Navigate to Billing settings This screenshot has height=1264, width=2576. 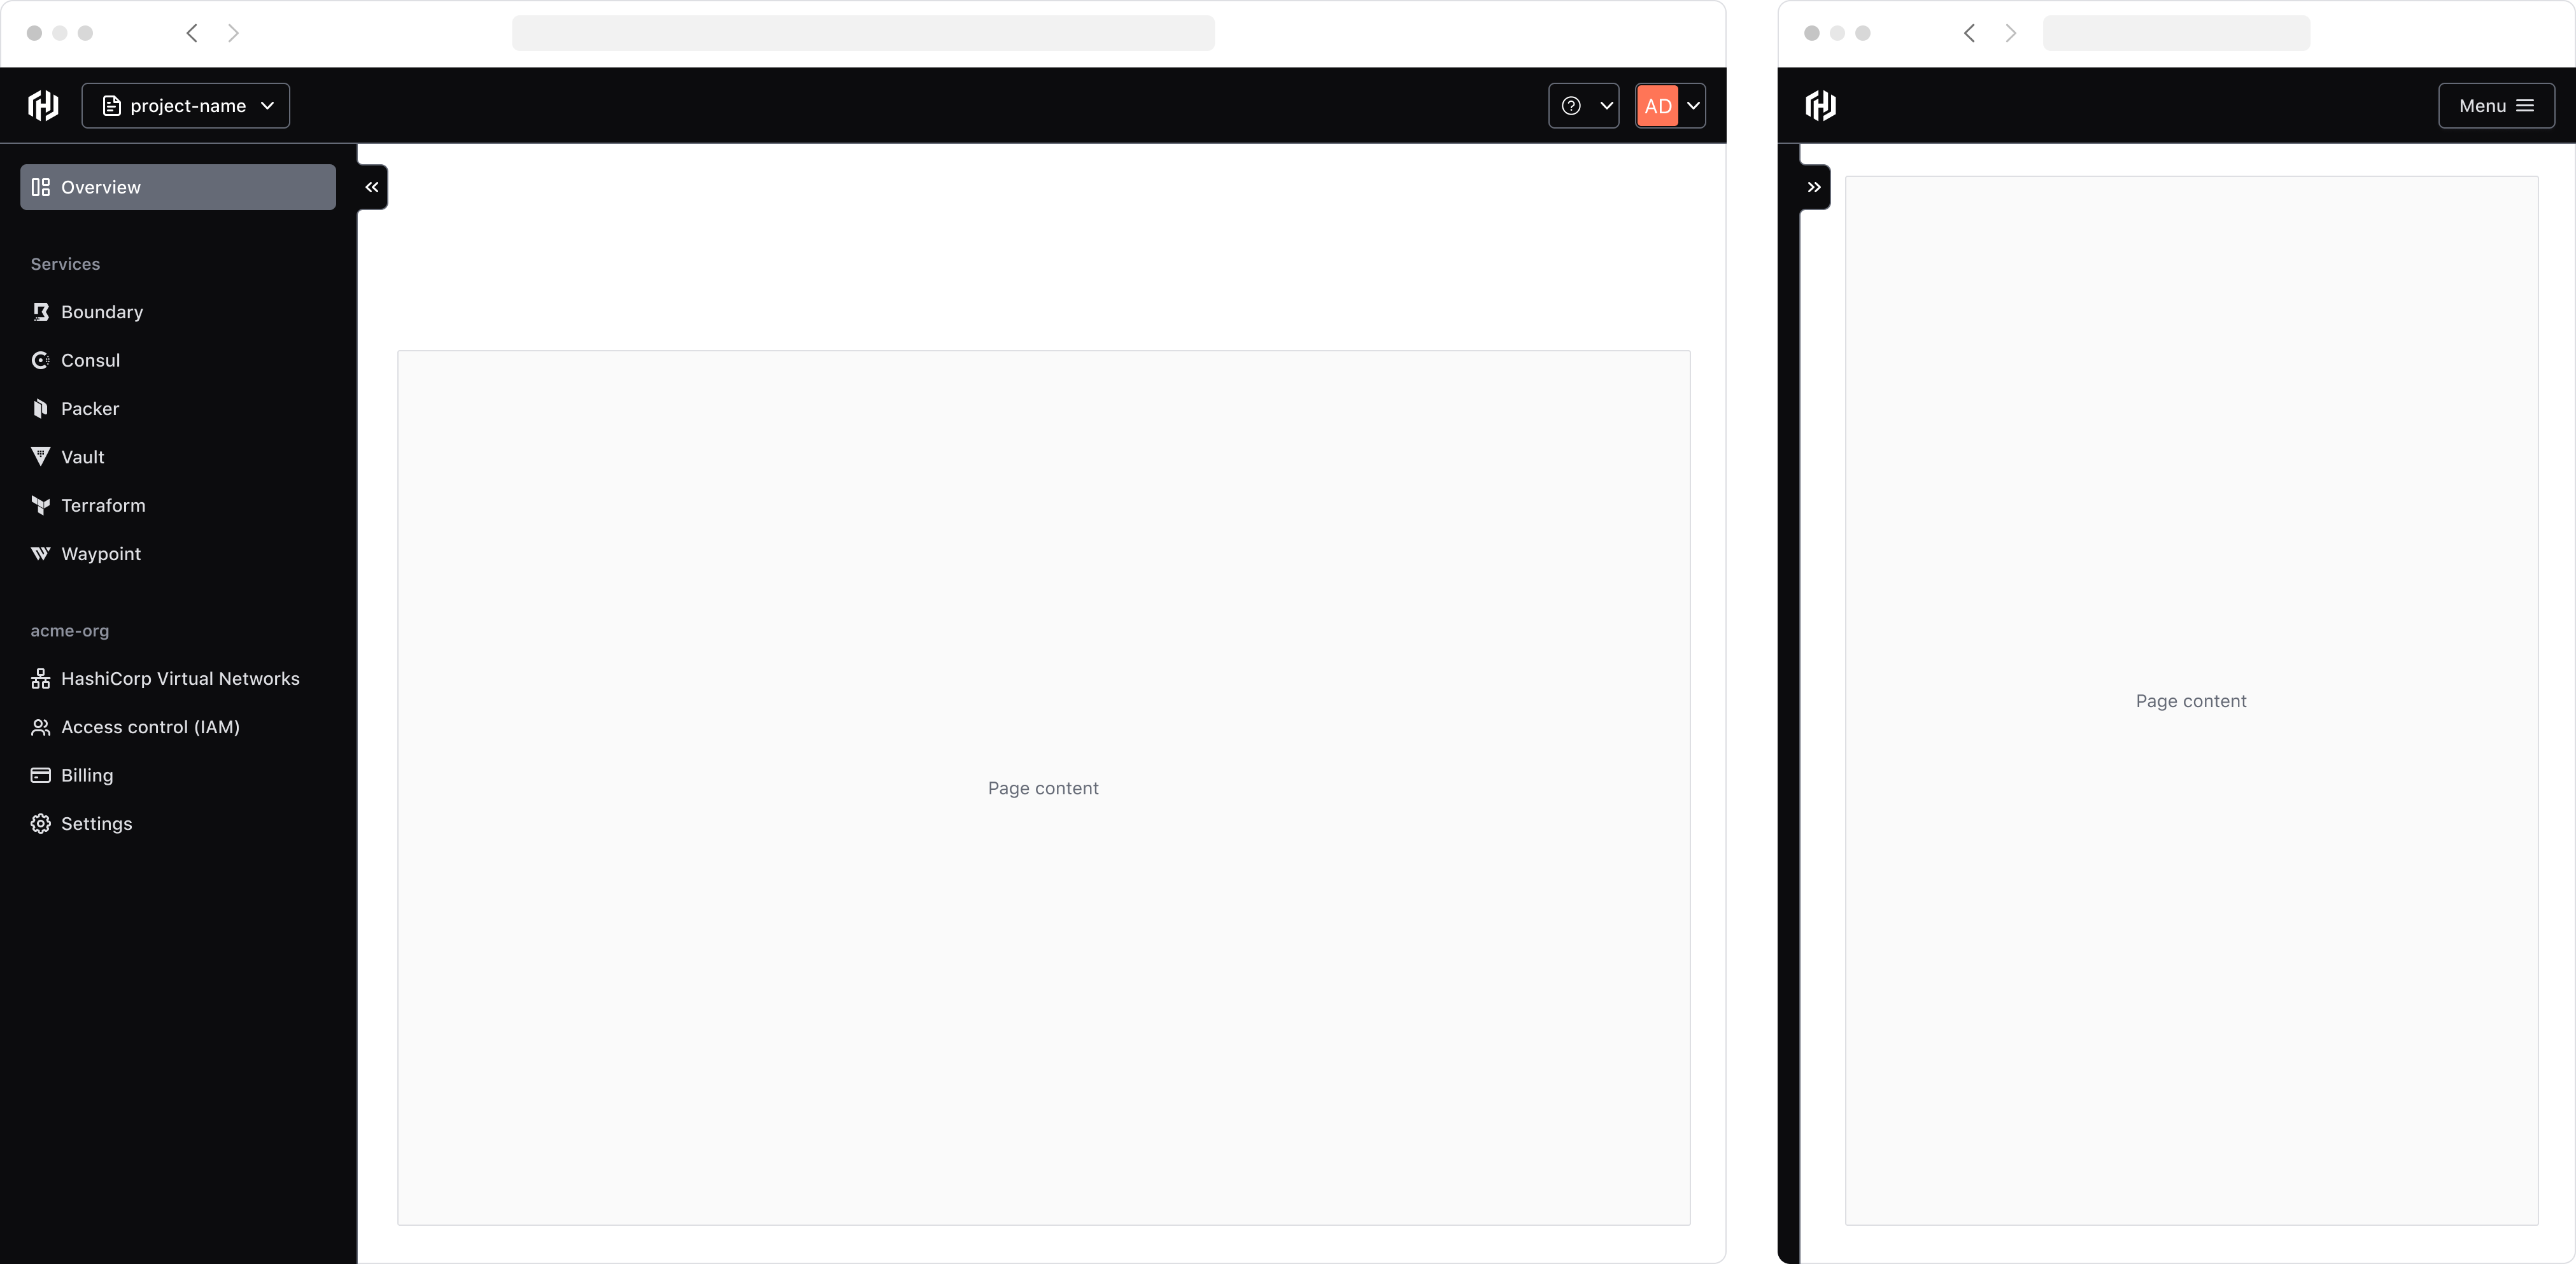click(85, 775)
